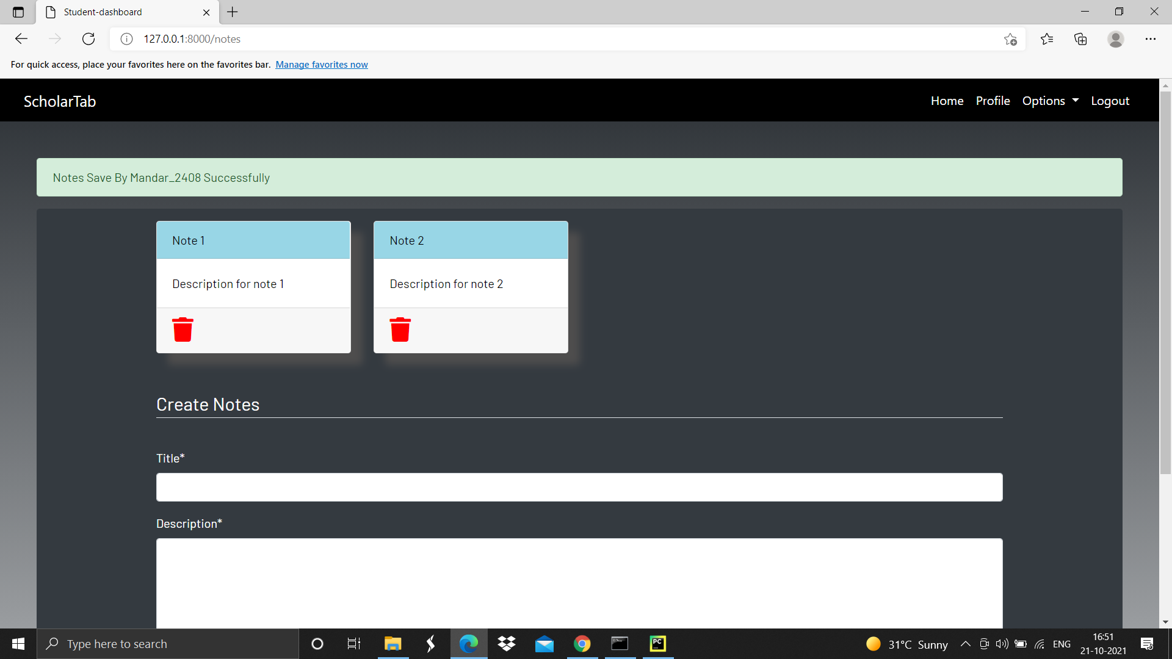Click the page vertical scrollbar

coord(1165,281)
